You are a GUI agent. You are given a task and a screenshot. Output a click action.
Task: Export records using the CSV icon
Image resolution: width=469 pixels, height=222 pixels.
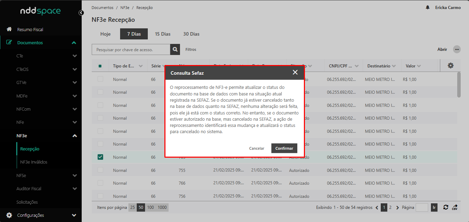(x=454, y=207)
